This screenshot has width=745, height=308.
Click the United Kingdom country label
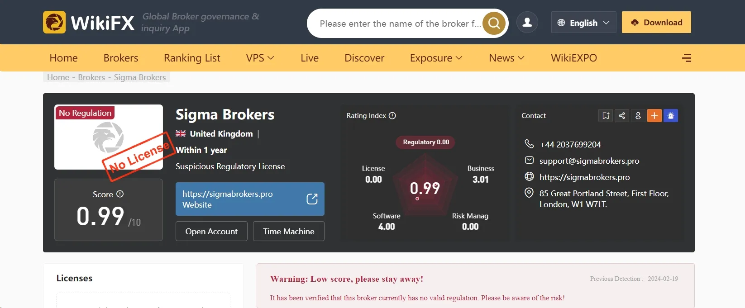point(221,133)
